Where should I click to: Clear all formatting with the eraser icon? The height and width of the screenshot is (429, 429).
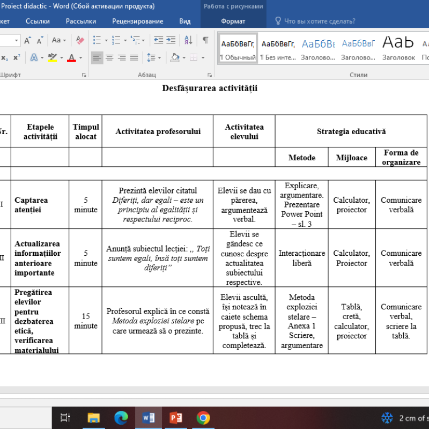(79, 40)
